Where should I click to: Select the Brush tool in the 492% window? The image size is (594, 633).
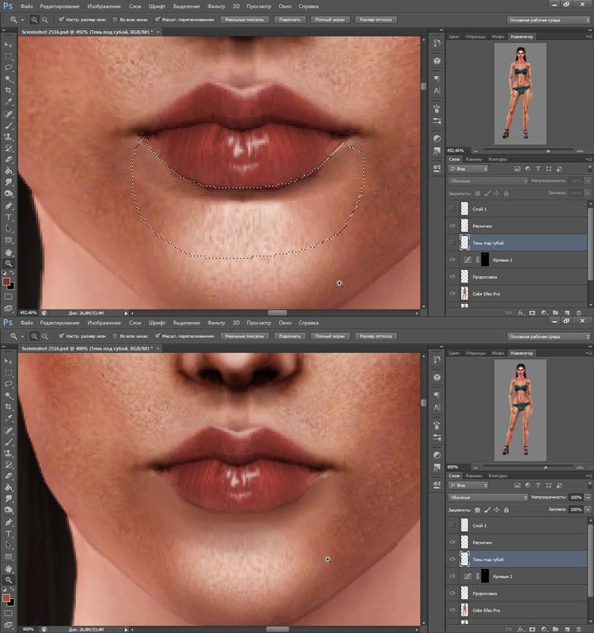[x=9, y=125]
